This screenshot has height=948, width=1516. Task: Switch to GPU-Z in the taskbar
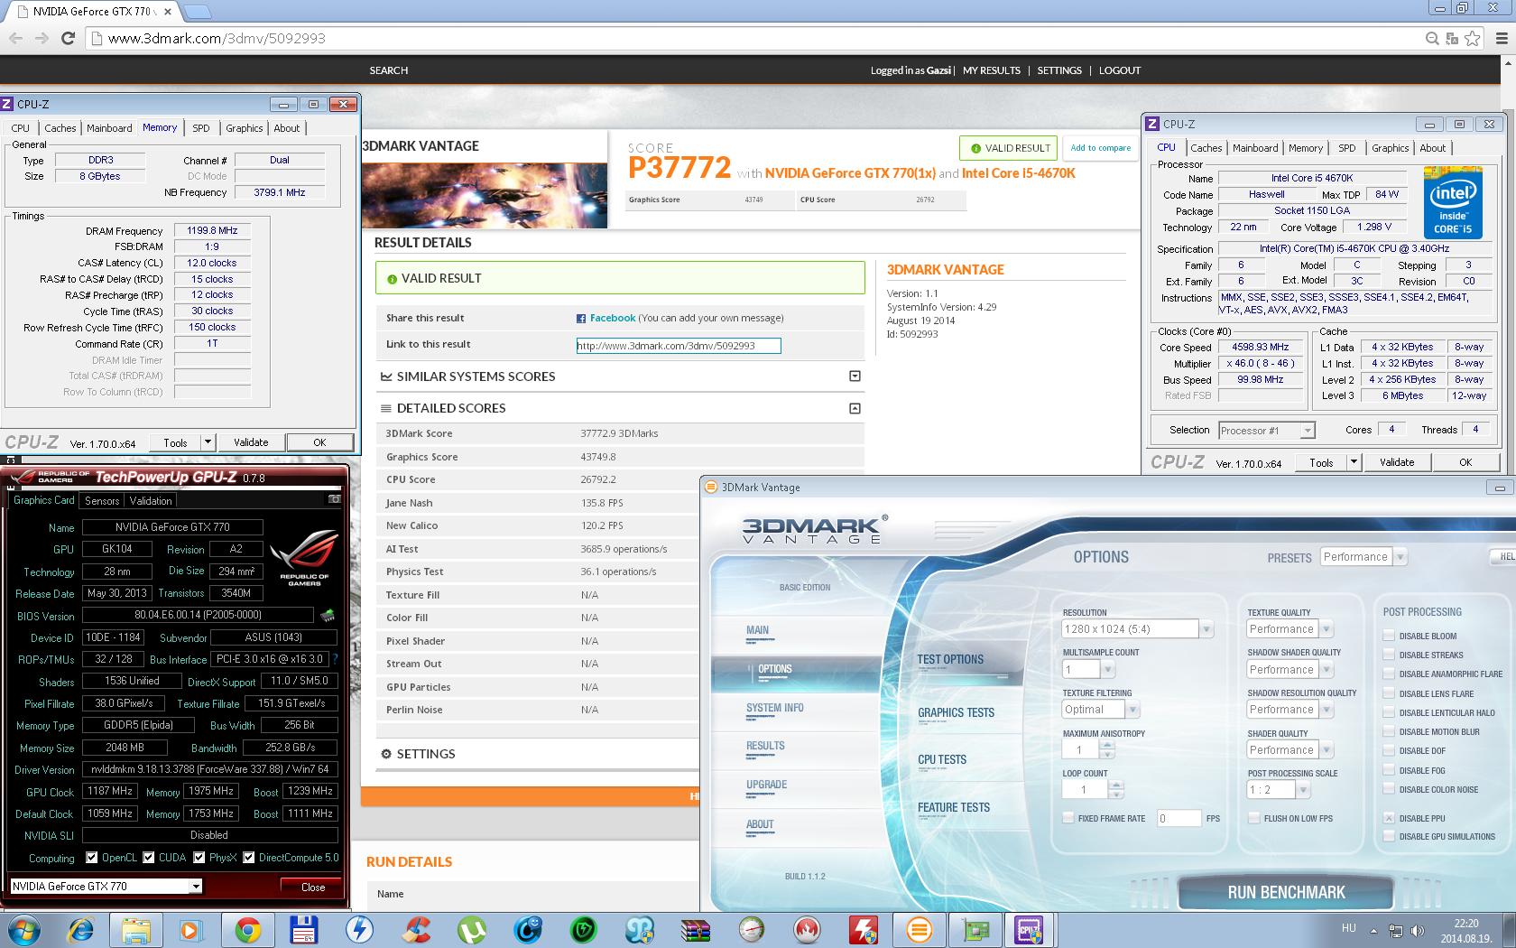(x=975, y=929)
